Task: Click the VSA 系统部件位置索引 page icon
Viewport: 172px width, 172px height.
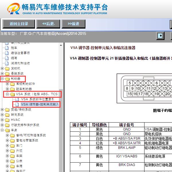Action: 17,99
